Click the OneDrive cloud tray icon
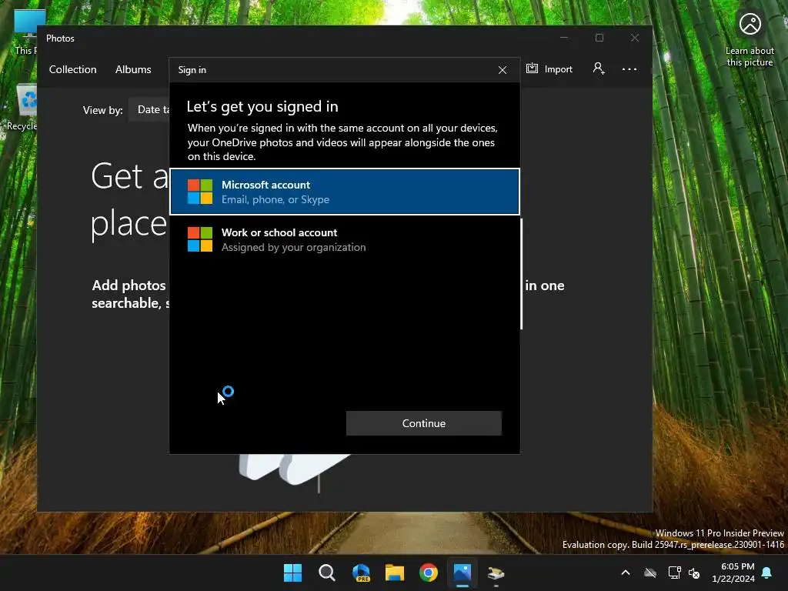 point(650,573)
